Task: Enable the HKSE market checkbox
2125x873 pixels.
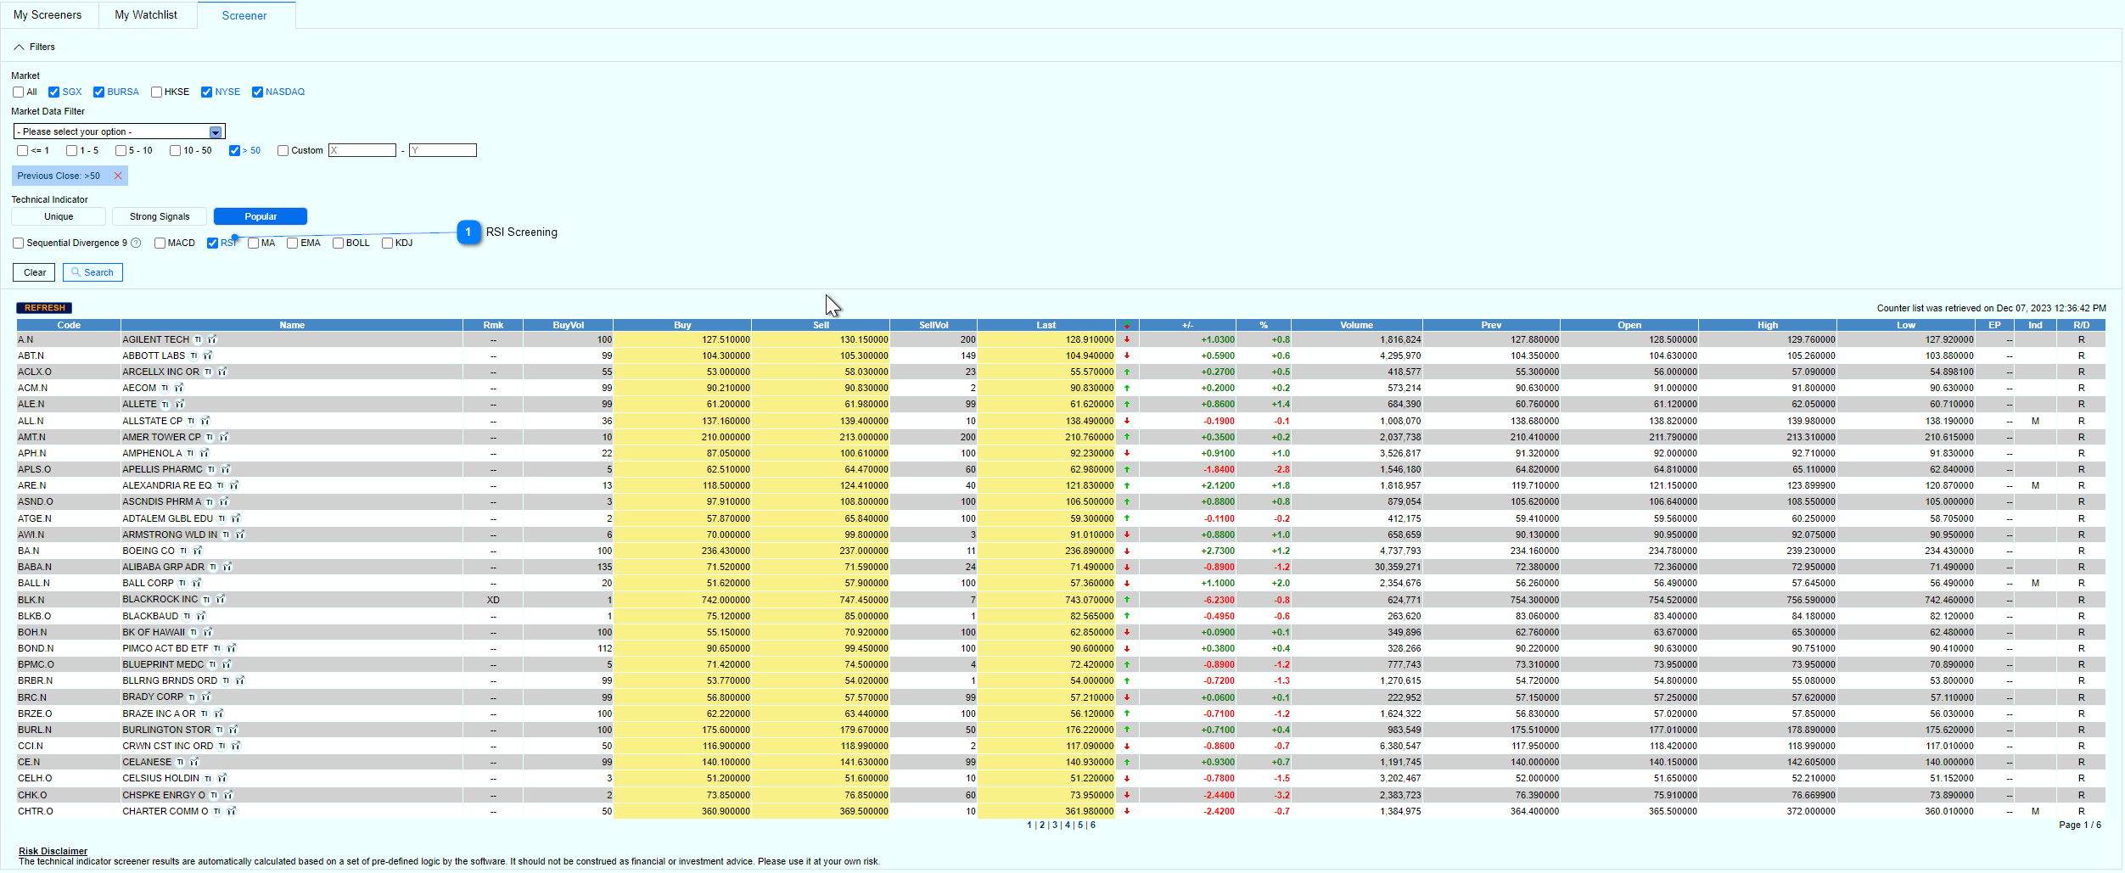Action: pyautogui.click(x=157, y=92)
